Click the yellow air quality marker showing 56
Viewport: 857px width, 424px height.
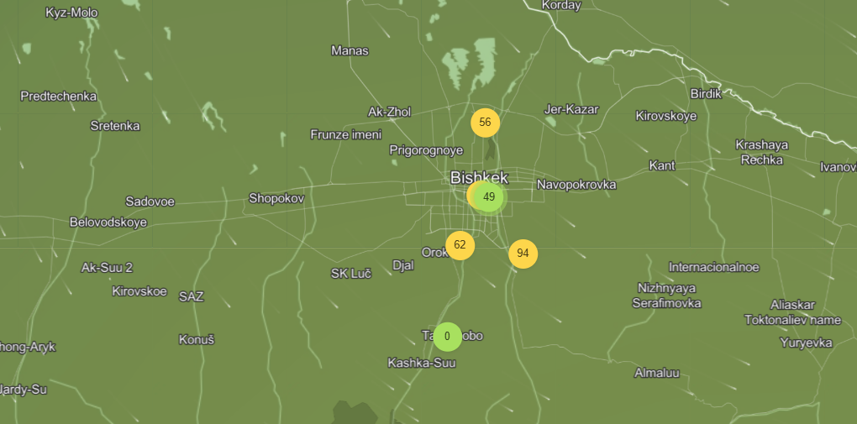coord(485,123)
